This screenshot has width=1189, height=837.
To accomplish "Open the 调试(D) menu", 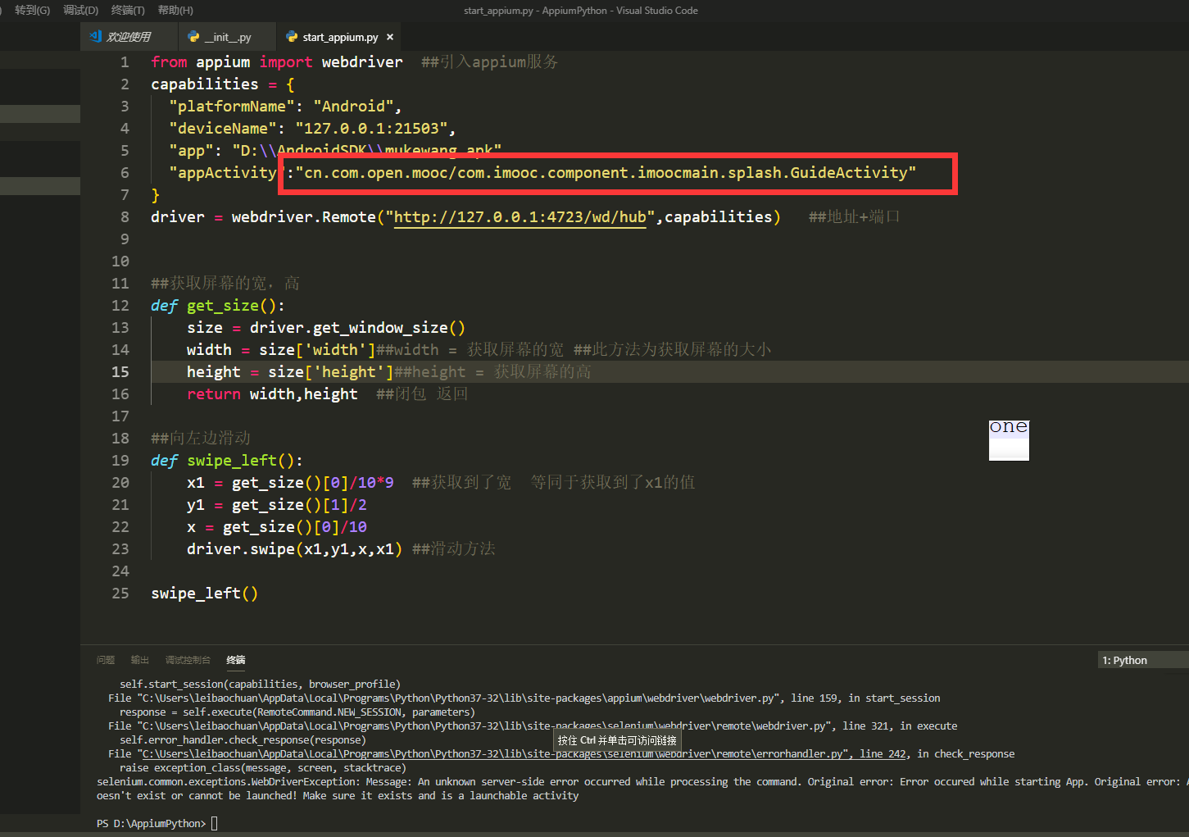I will coord(80,10).
